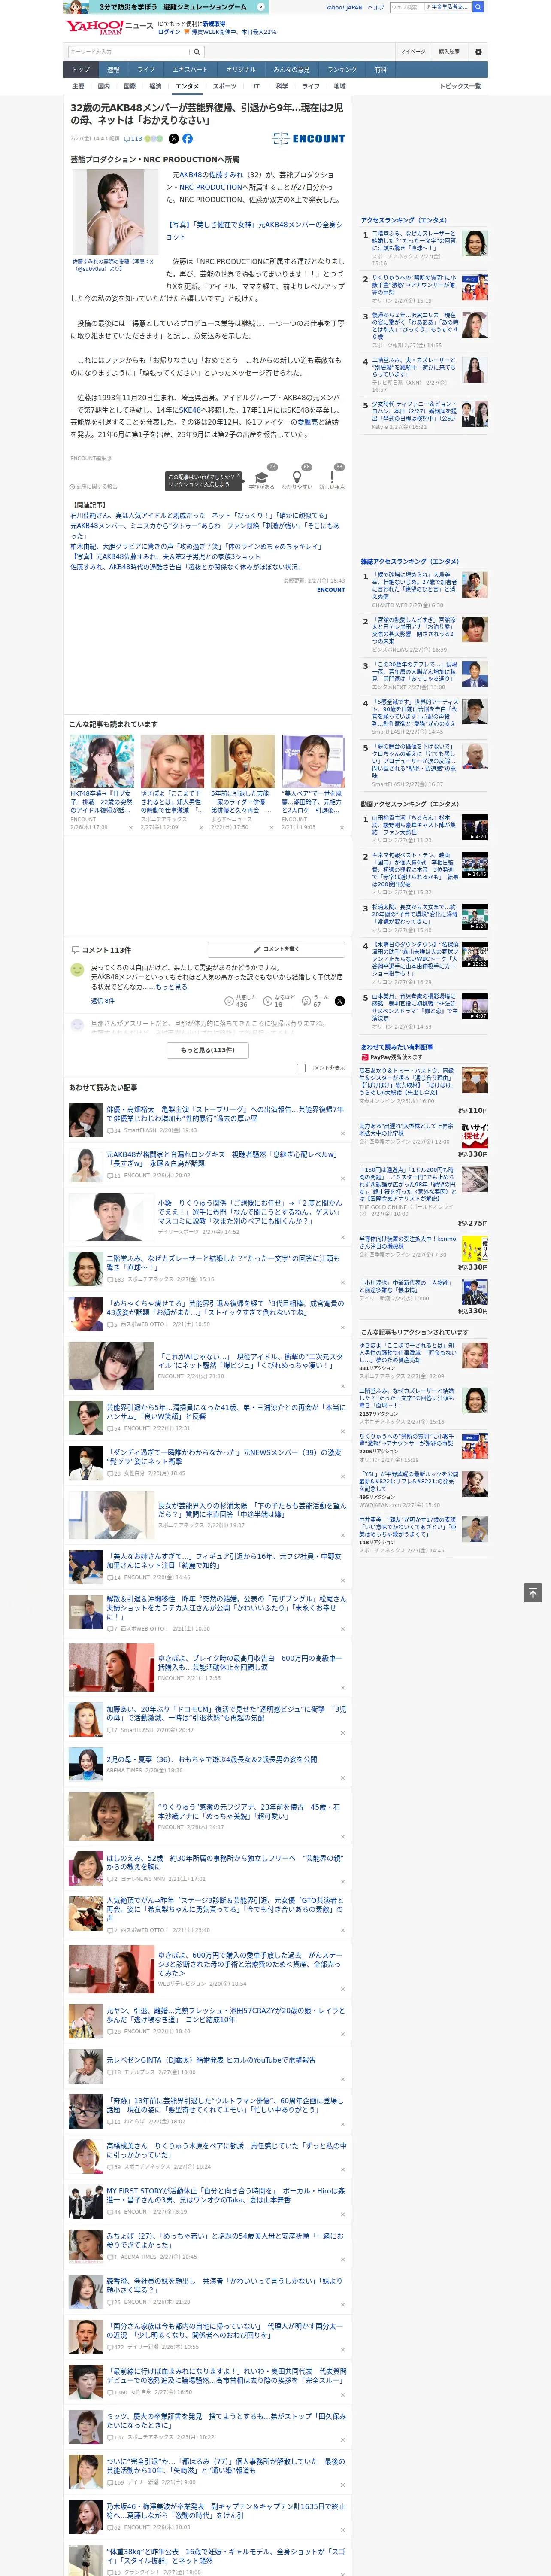551x2576 pixels.
Task: Click the わかりやすい lightbulb reaction icon
Action: (x=296, y=477)
